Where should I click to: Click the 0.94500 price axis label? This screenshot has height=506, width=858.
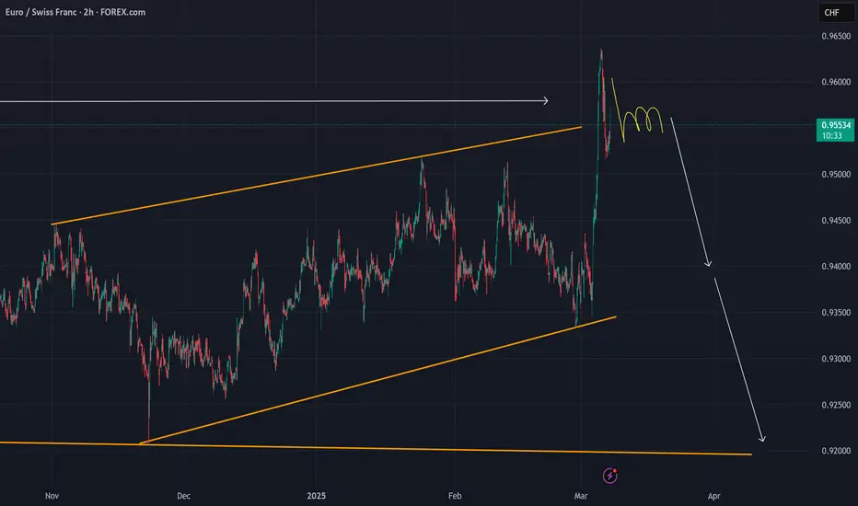(x=836, y=221)
